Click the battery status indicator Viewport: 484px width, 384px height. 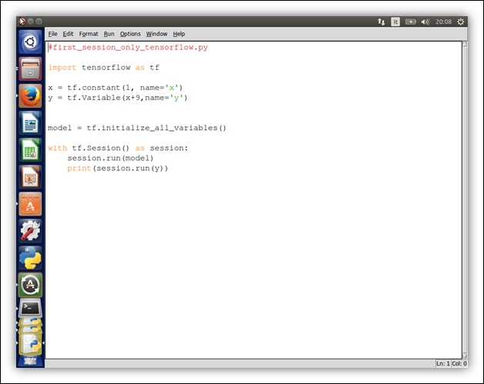(411, 22)
